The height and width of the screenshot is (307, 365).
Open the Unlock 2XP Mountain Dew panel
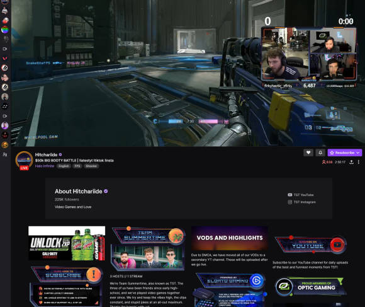[x=67, y=243]
